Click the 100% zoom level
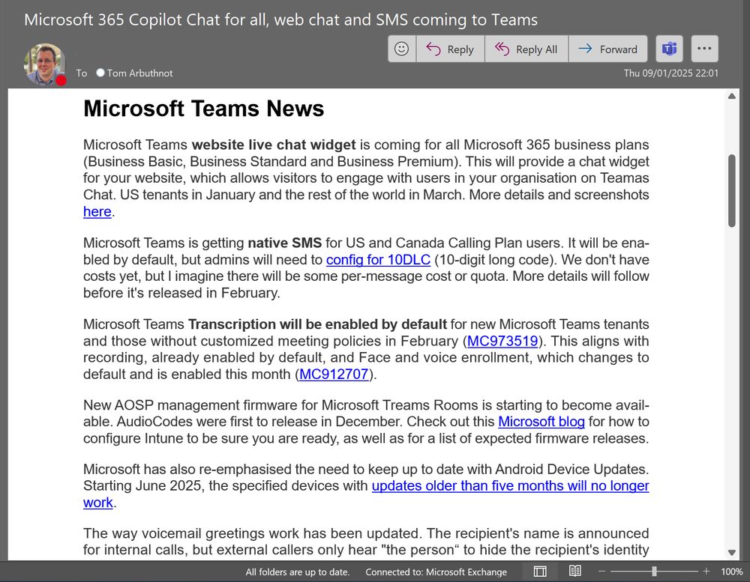Screen dimensions: 750x582 [x=732, y=572]
